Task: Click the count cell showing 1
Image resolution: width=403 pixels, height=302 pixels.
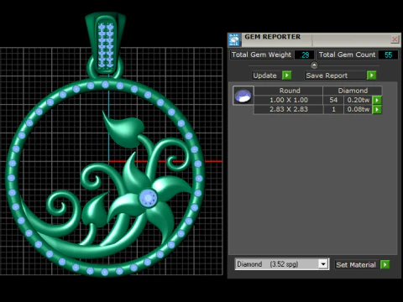Action: [x=333, y=109]
